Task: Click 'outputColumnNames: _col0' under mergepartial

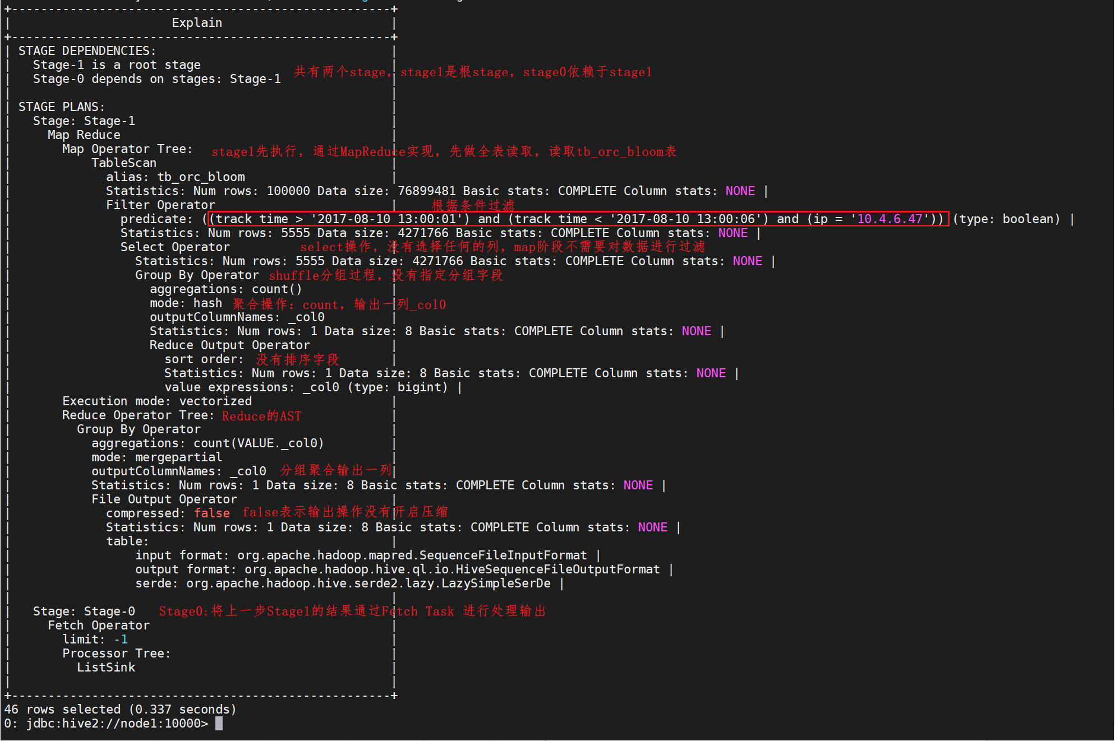Action: (x=179, y=471)
